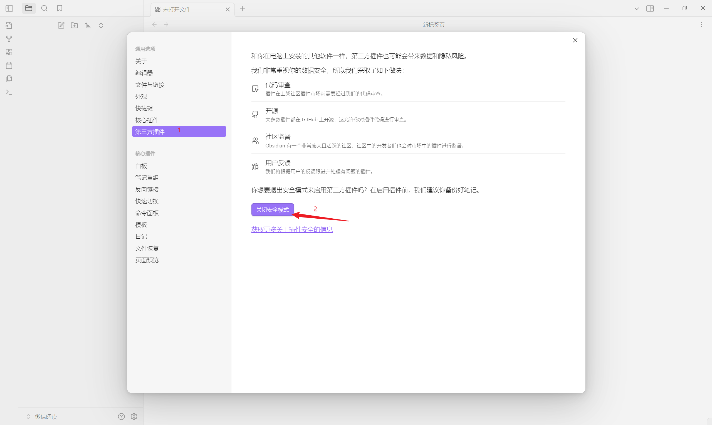Open the file explorer tab icon

[29, 8]
